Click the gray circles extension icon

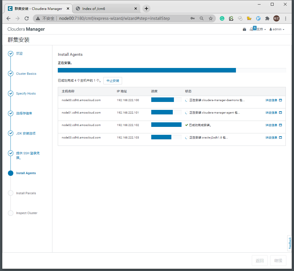(x=240, y=18)
